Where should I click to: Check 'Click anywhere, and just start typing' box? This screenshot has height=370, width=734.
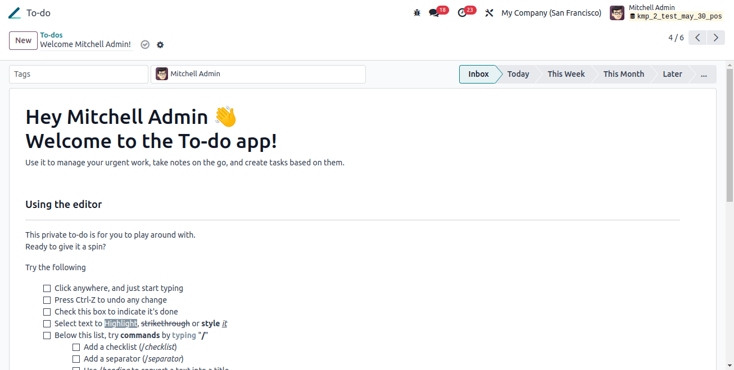(x=47, y=288)
